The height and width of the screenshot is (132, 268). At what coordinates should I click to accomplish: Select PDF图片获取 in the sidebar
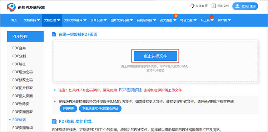(x=23, y=88)
